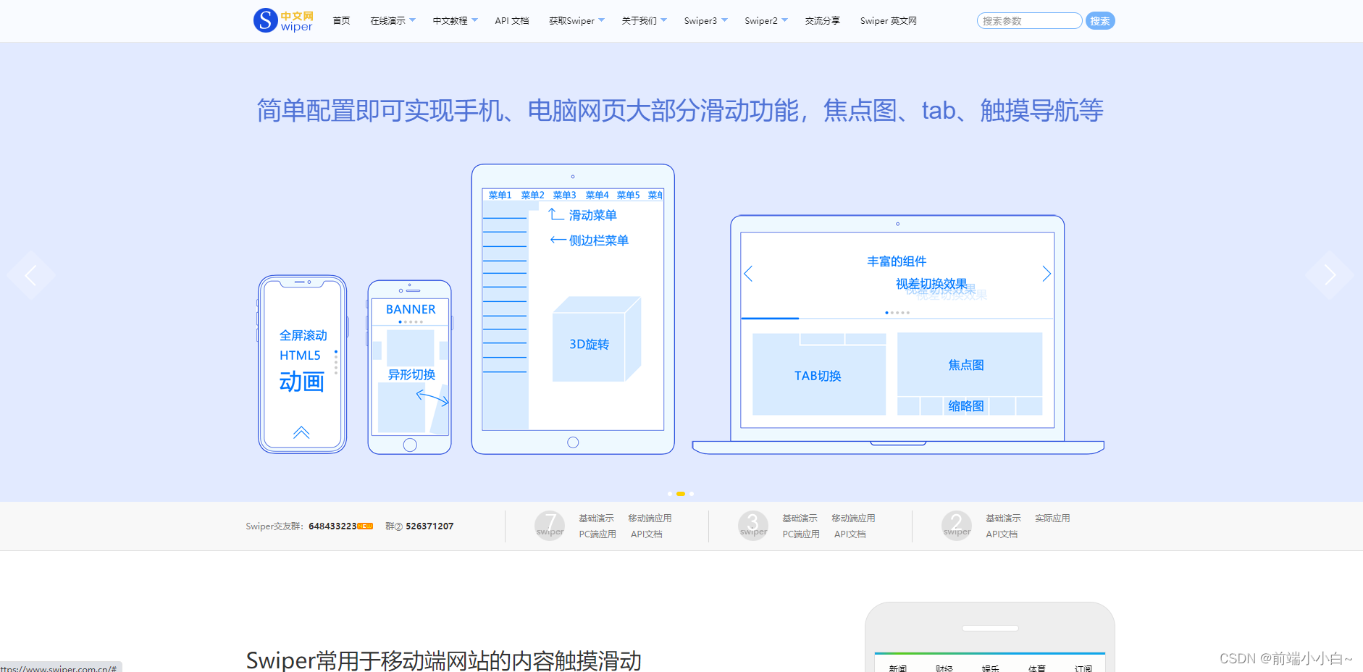
Task: Click the double up chevron on phone
Action: (x=301, y=432)
